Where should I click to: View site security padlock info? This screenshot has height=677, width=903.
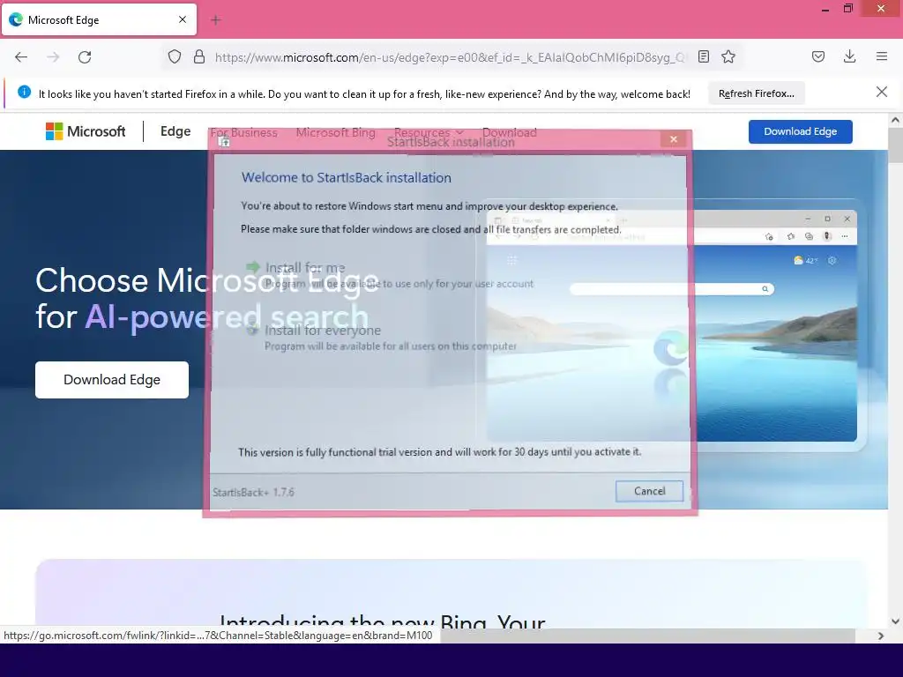coord(199,57)
